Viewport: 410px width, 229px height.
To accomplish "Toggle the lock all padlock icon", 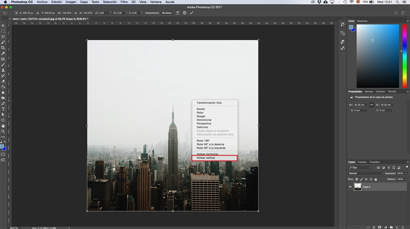I will tap(375, 179).
